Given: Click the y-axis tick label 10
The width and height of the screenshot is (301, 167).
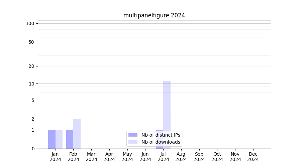Looking at the screenshot, I should pyautogui.click(x=31, y=84).
